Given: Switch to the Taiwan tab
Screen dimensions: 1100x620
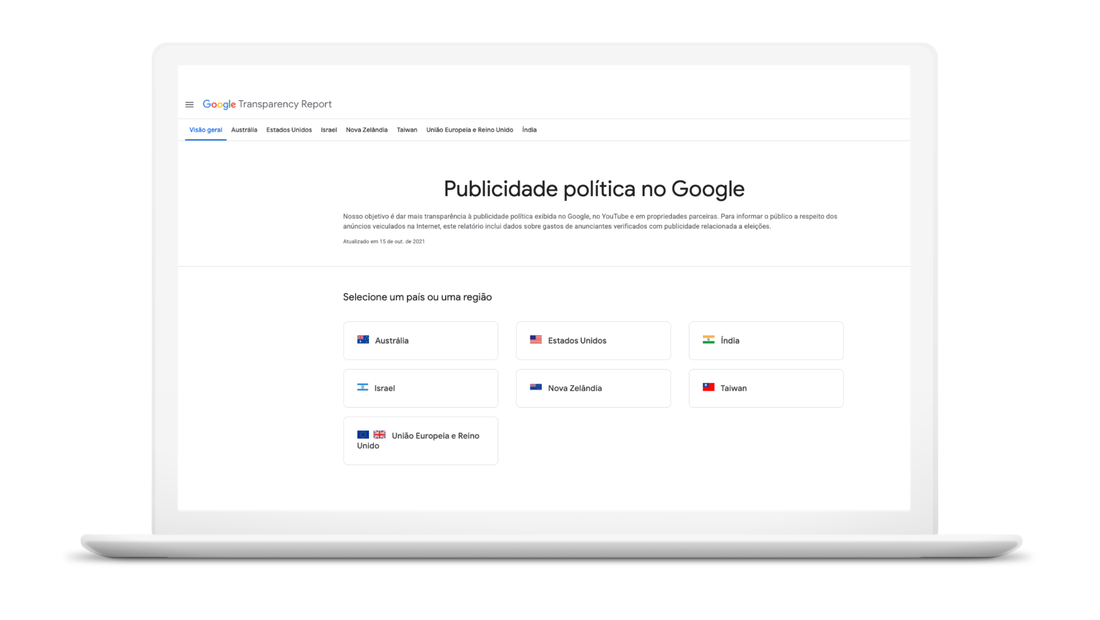Looking at the screenshot, I should coord(407,130).
